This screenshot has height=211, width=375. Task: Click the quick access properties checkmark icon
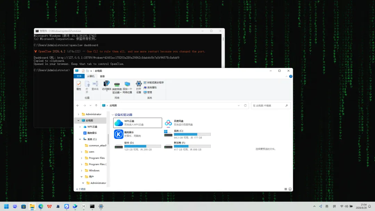83,71
